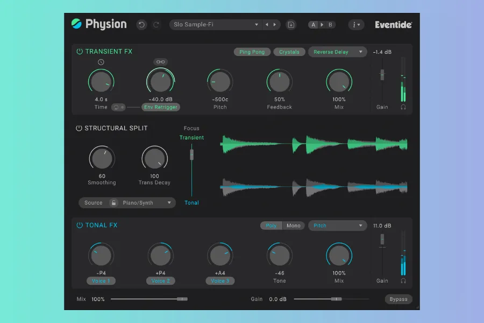Click the undo arrow icon
Viewport: 484px width, 323px height.
click(x=141, y=24)
